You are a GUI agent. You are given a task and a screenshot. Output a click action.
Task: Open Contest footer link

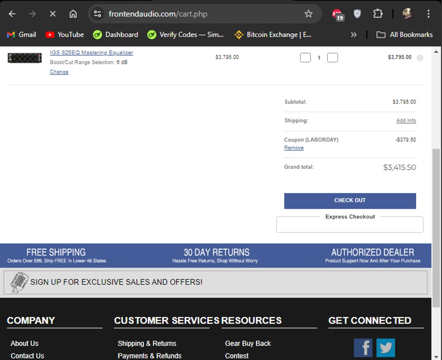pyautogui.click(x=237, y=356)
